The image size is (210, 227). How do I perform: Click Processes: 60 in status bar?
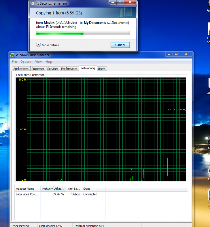pos(20,225)
